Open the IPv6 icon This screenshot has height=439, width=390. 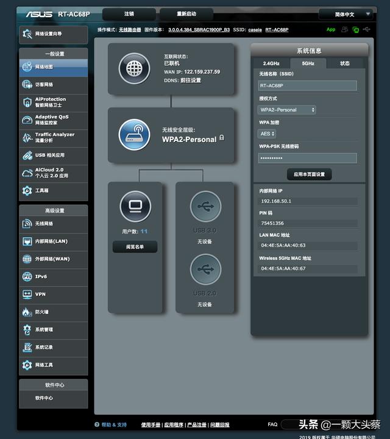coord(27,277)
